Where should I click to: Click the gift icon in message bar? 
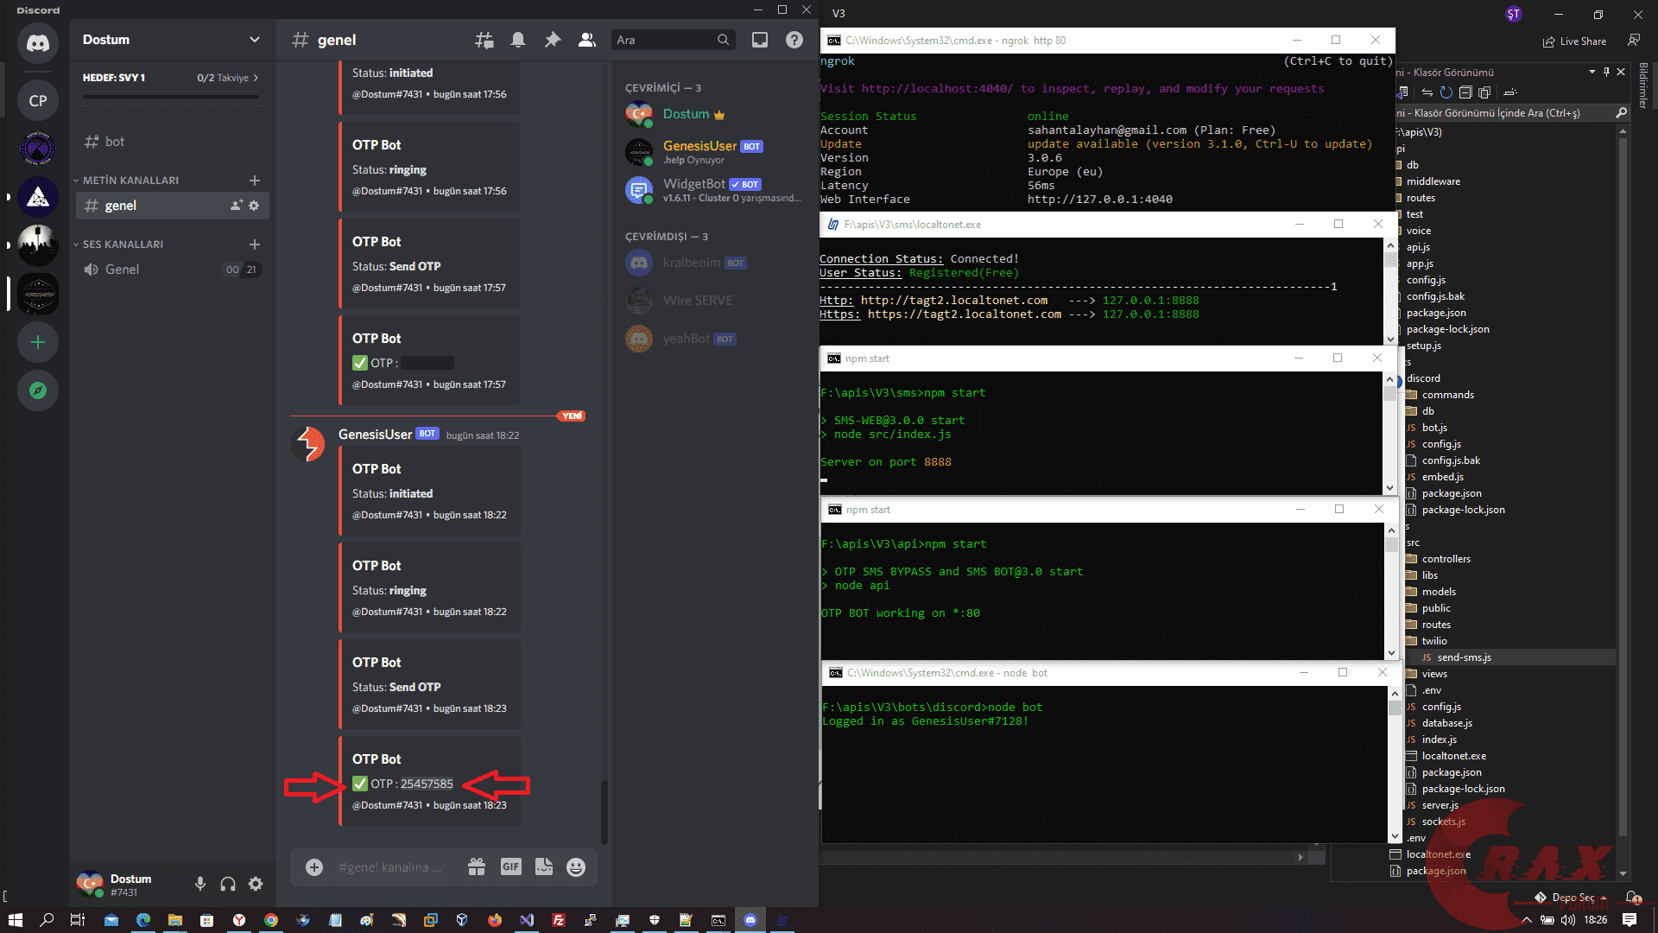click(477, 866)
